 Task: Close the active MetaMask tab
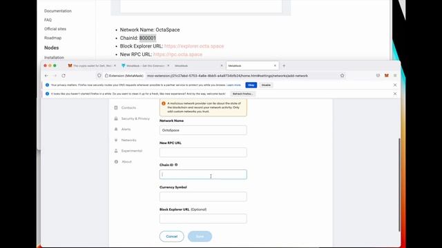tap(275, 66)
